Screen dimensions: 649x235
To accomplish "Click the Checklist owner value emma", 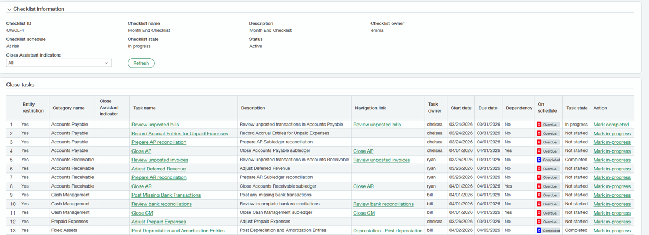I will [377, 30].
